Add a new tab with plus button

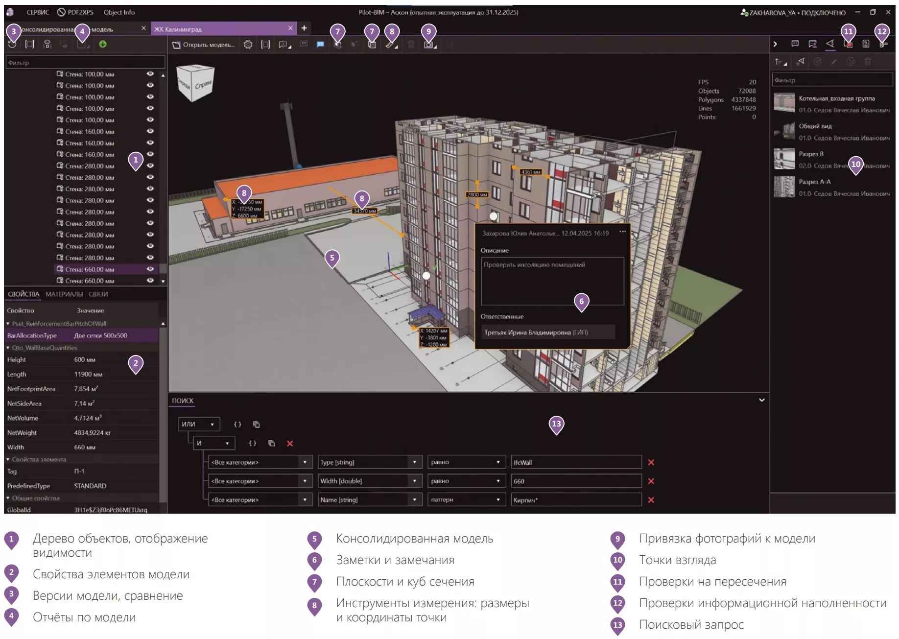click(x=304, y=28)
